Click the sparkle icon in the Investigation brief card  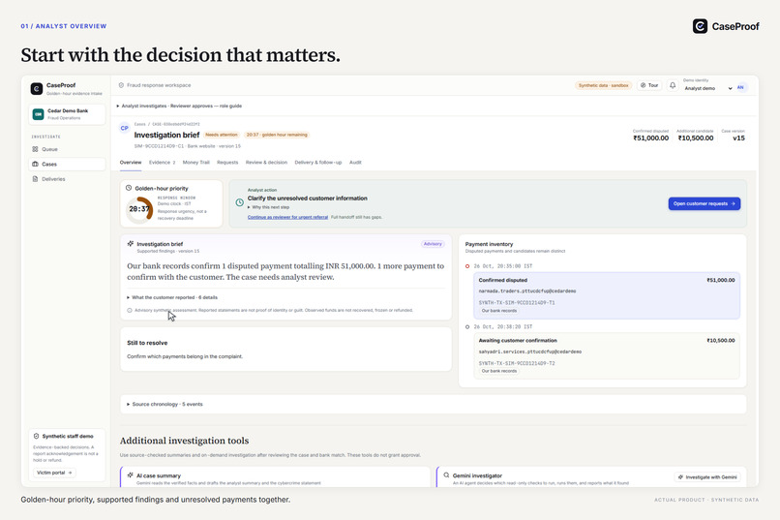pos(131,244)
